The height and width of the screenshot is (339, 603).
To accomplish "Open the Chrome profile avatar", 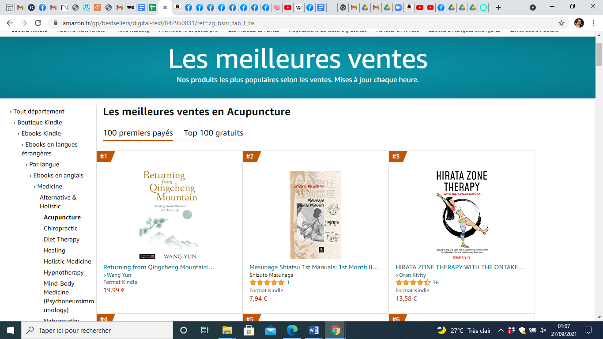I will [579, 23].
